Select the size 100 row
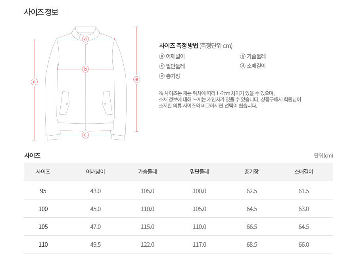 pos(178,209)
